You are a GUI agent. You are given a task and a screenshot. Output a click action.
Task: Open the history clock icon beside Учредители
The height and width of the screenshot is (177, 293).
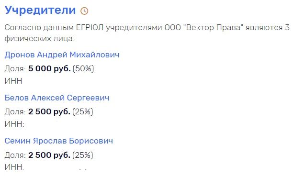84,11
